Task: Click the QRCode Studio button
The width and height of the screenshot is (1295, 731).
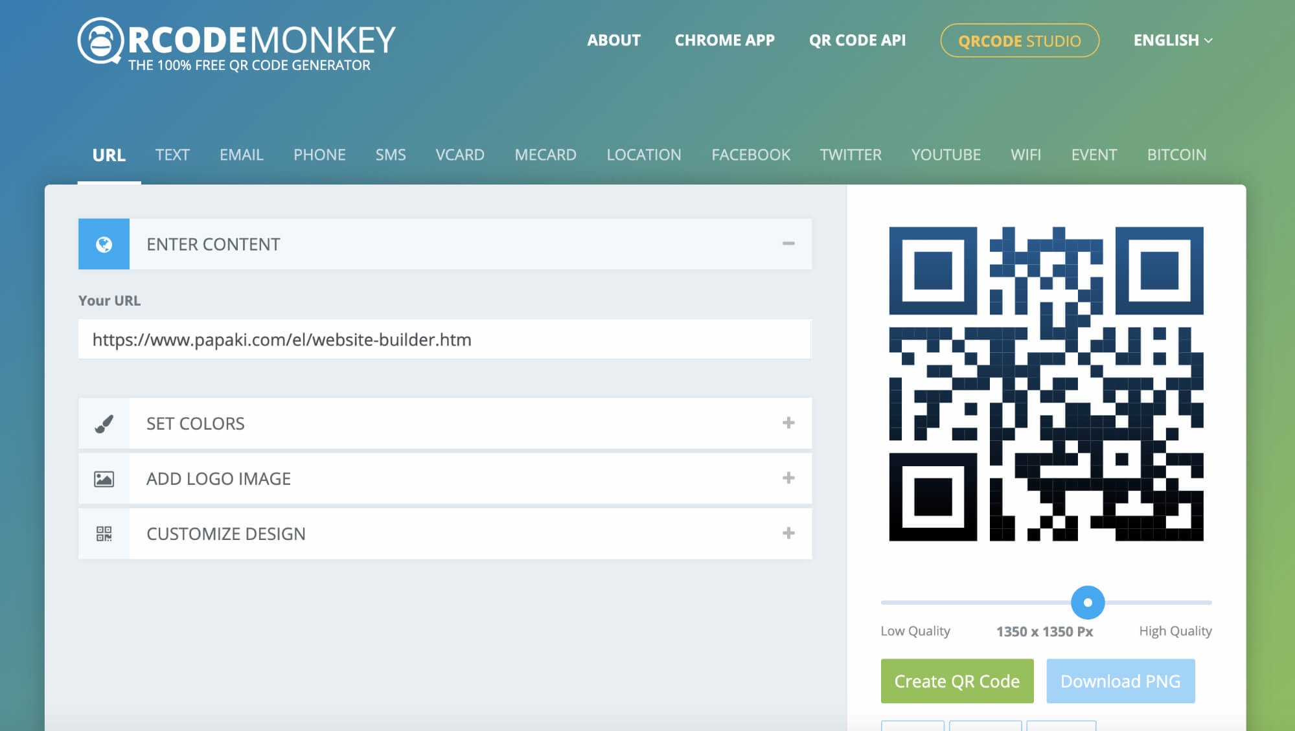Action: point(1020,40)
